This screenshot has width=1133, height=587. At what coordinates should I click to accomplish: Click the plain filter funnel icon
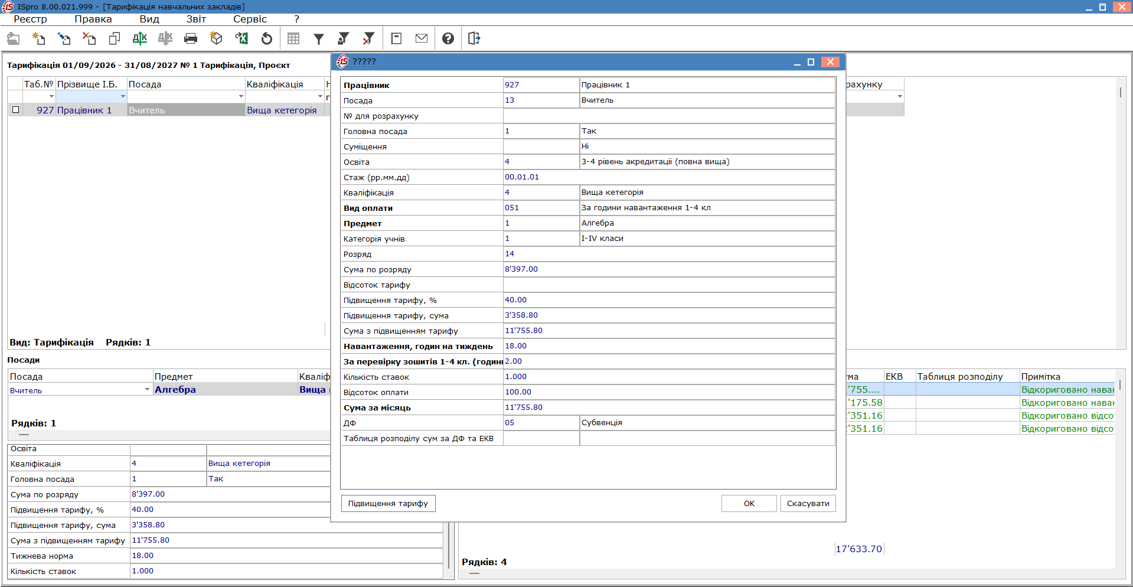point(319,39)
